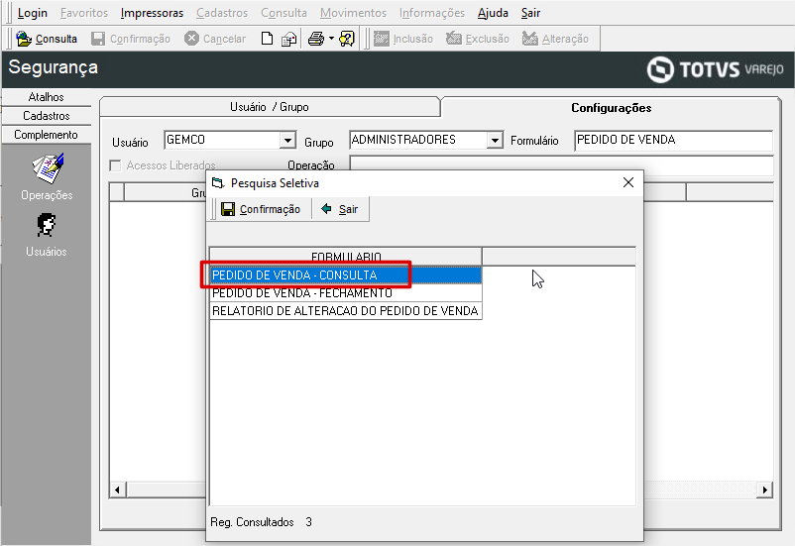The width and height of the screenshot is (795, 546).
Task: Switch to the Usuário / Grupo tab
Action: pyautogui.click(x=270, y=107)
